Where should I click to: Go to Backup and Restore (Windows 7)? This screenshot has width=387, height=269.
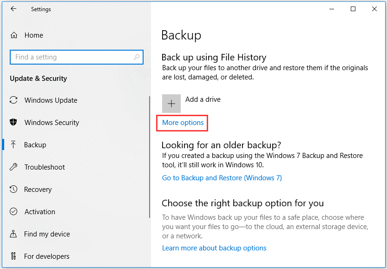222,177
